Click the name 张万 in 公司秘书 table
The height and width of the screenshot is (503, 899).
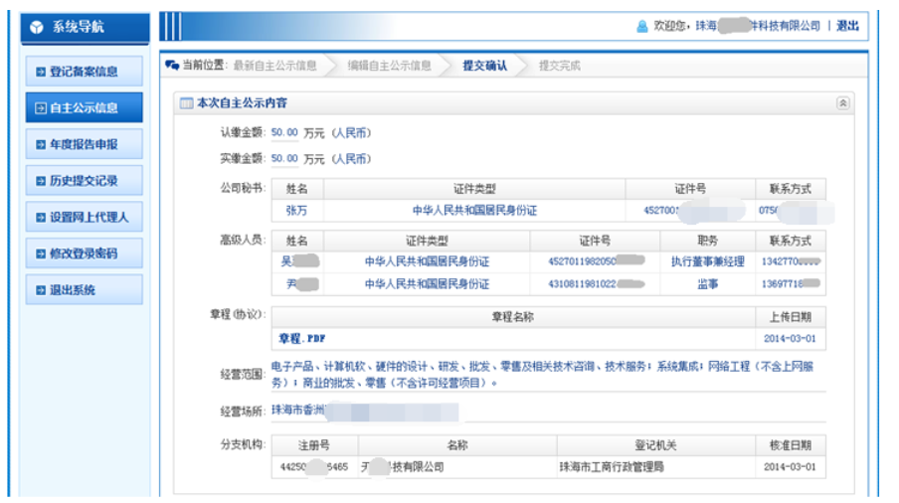(x=297, y=211)
